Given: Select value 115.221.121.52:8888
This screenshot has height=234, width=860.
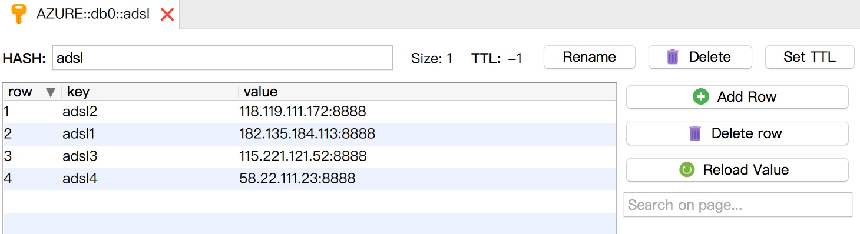Looking at the screenshot, I should click(x=303, y=156).
